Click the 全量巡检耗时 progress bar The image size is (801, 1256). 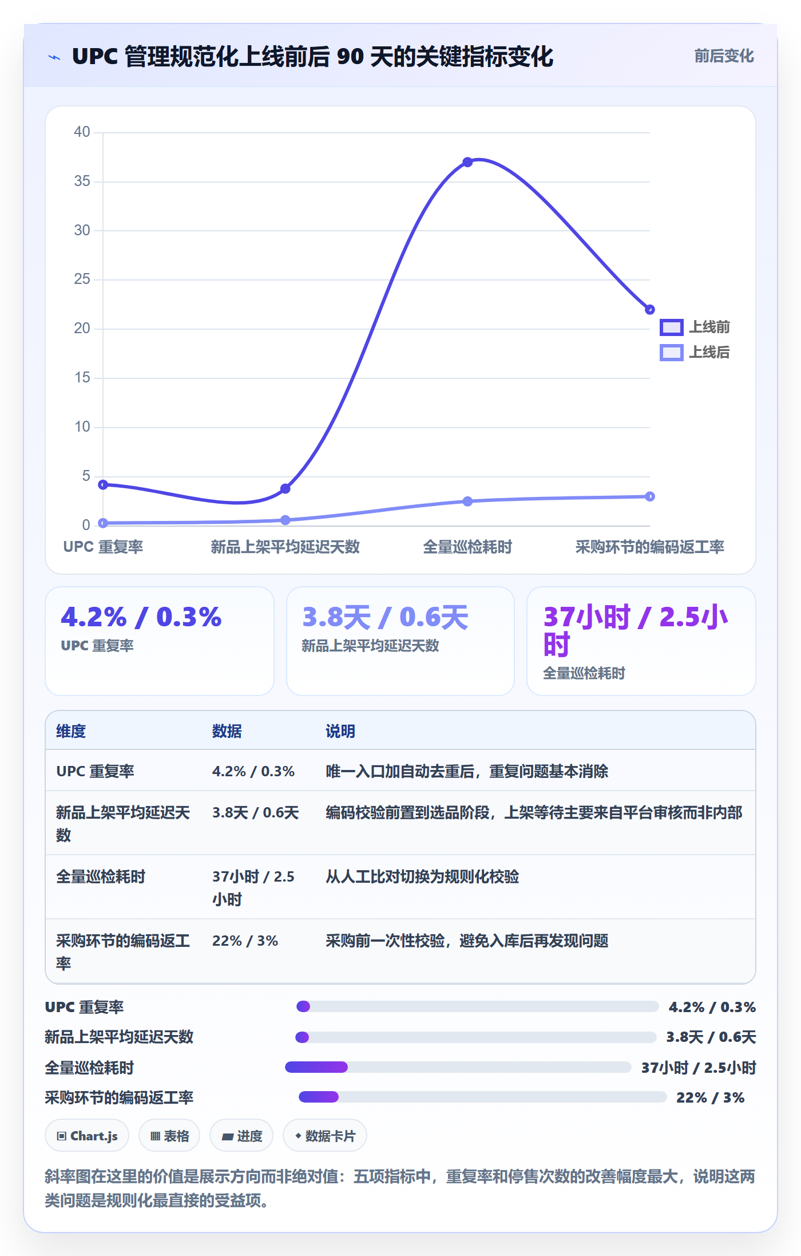tap(458, 1067)
